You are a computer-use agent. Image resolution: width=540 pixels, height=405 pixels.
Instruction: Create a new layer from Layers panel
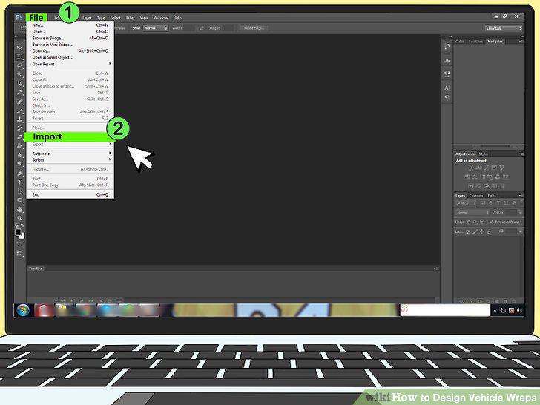tap(505, 301)
